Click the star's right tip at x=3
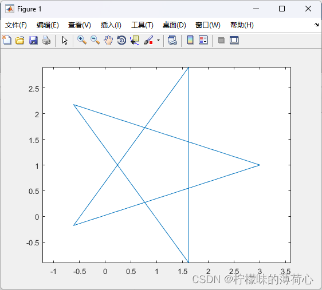Viewport: 322px width, 290px height. [x=260, y=165]
